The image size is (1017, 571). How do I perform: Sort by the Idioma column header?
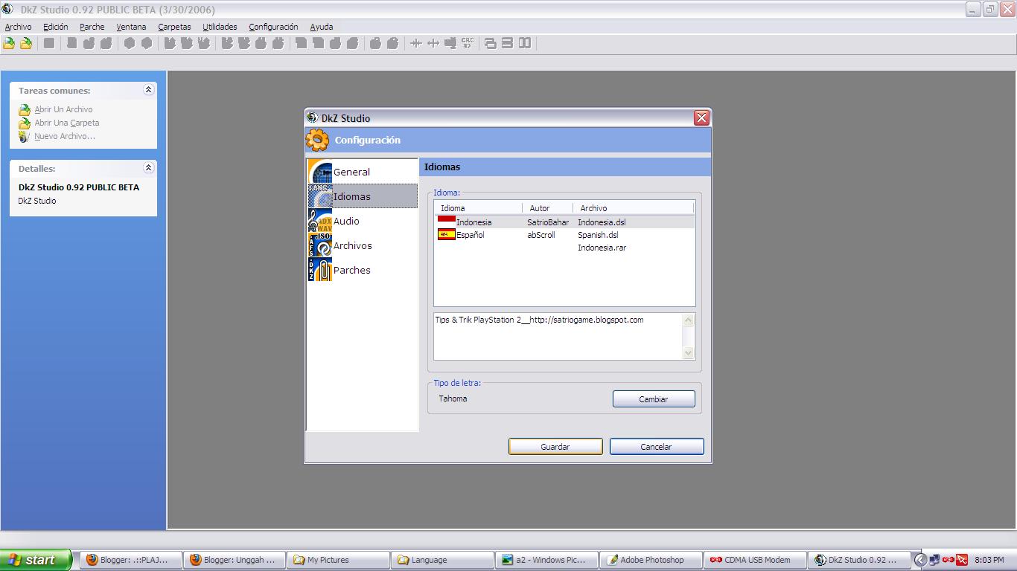478,208
